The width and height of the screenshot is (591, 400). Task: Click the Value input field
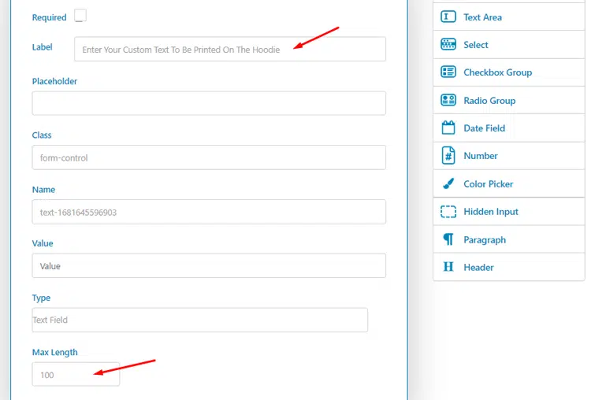[209, 266]
